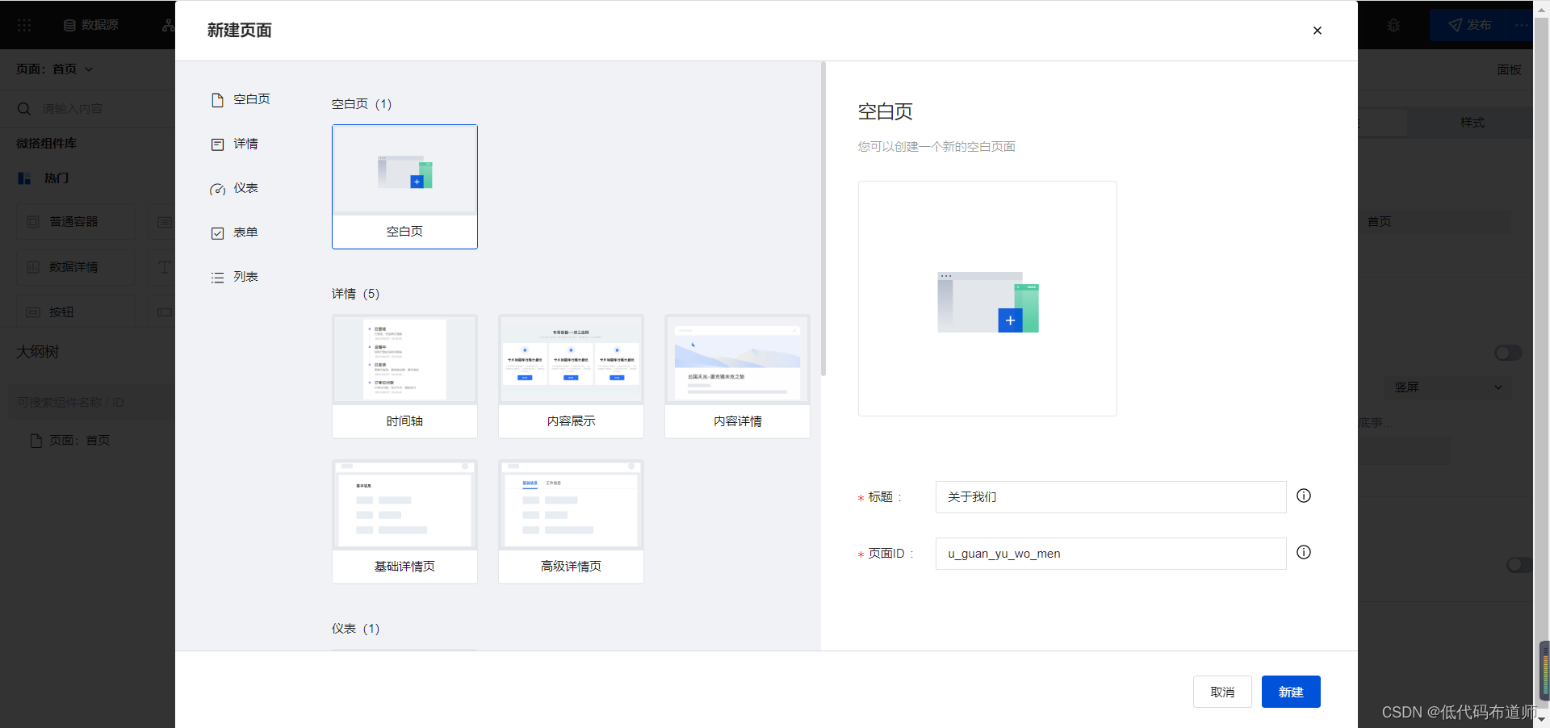Viewport: 1550px width, 728px height.
Task: Toggle the lower switch in right panel
Action: [x=1519, y=565]
